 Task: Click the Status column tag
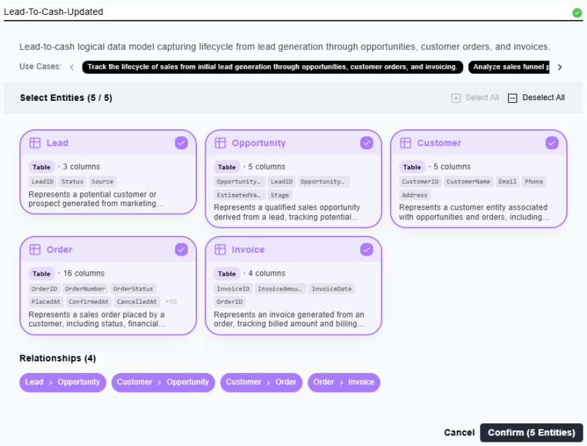tap(73, 182)
